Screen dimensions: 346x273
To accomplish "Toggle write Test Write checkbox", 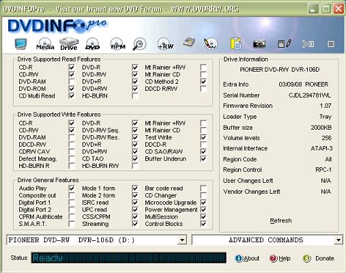I will (203, 137).
